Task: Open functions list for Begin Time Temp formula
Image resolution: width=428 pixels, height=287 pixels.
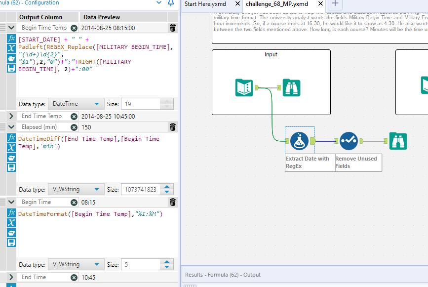Action: pos(11,39)
